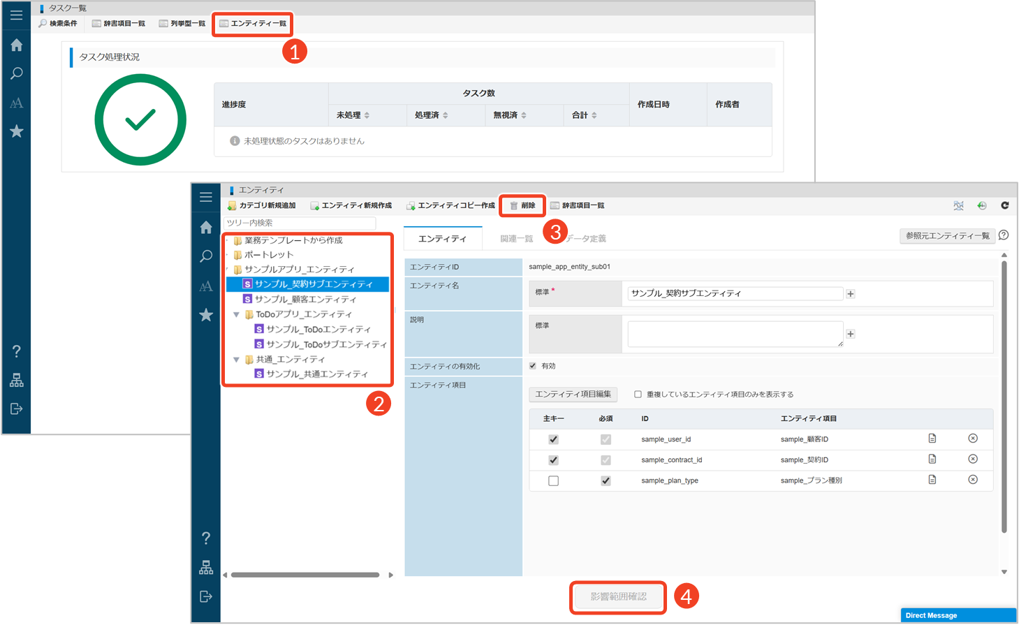Click the refresh icon at the entity toolbar's right
This screenshot has width=1019, height=625.
coord(1004,205)
